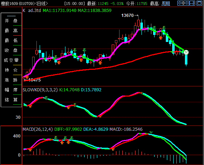
Task: Select the 最高 row in the info panel
Action: coord(11,31)
